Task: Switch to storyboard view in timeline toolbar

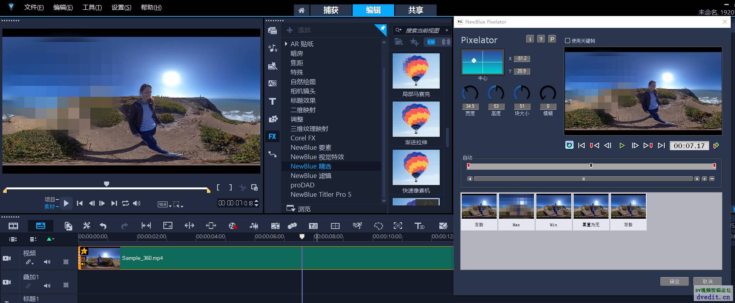Action: click(13, 226)
